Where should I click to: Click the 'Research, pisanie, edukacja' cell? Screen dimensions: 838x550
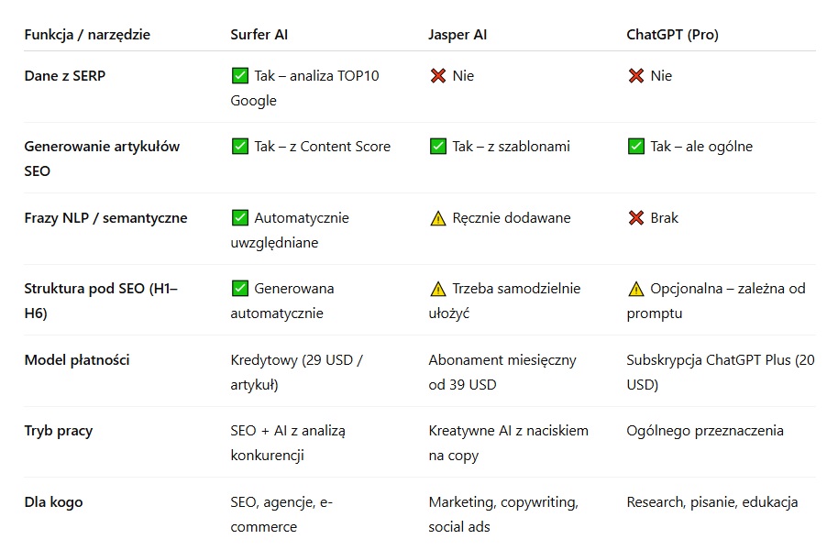[712, 502]
